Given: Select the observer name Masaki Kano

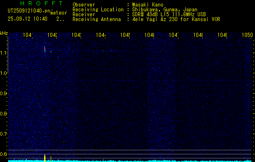Looking at the screenshot, I should point(148,4).
